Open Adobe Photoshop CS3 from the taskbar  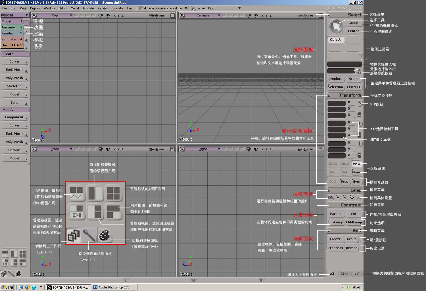115,287
